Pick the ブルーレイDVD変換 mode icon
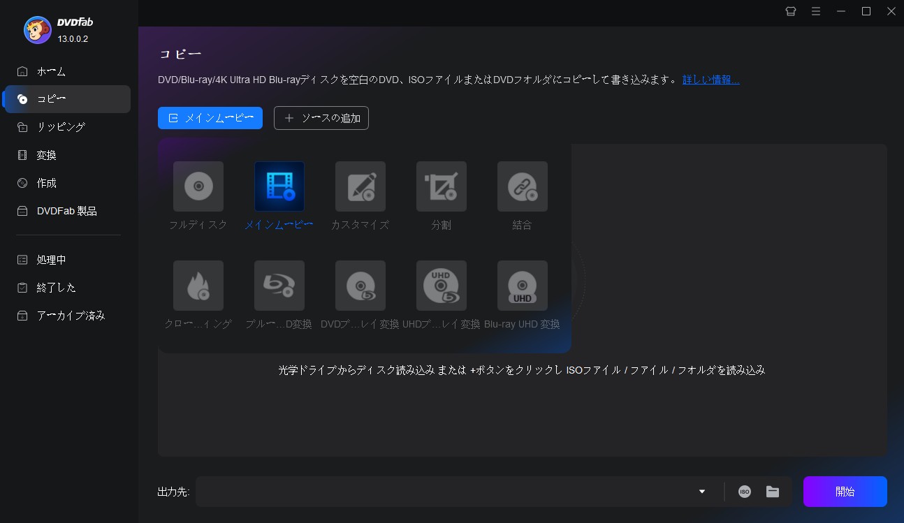This screenshot has width=904, height=523. pos(279,286)
